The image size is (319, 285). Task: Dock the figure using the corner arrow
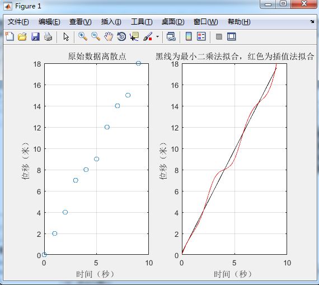pyautogui.click(x=312, y=22)
